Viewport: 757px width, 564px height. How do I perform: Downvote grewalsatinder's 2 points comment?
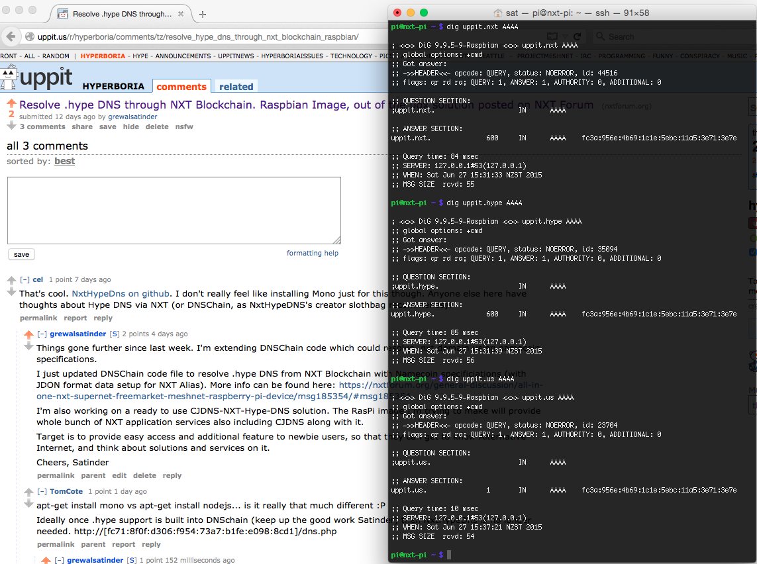point(28,346)
